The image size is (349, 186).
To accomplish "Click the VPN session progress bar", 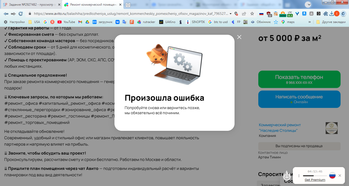I will tap(315, 176).
